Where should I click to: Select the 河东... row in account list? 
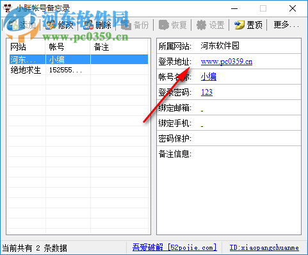click(x=79, y=60)
